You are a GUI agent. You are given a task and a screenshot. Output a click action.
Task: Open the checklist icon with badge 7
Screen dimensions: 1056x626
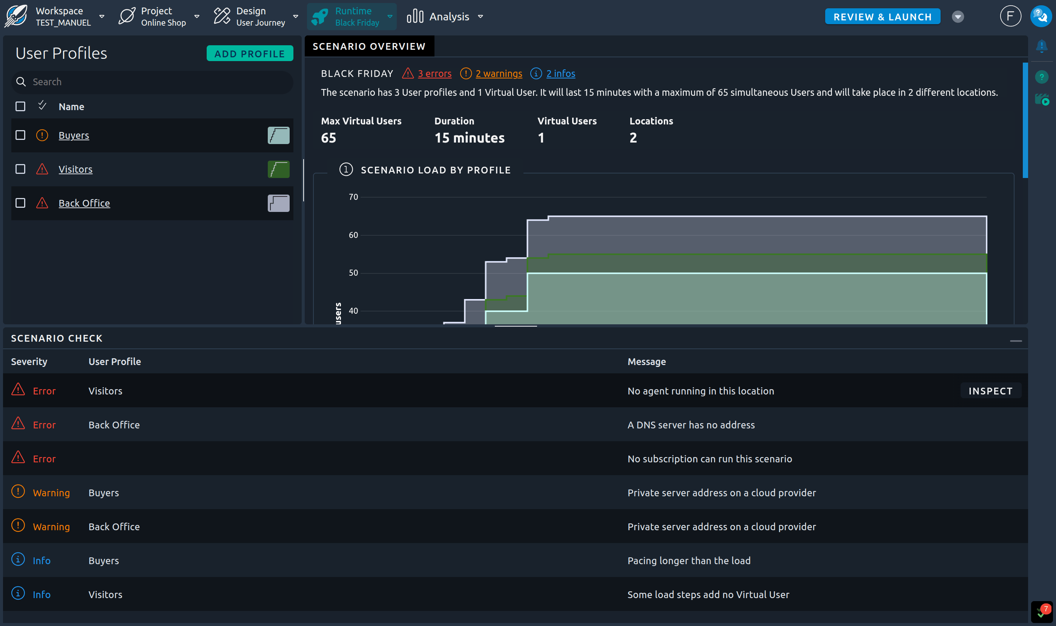[x=1042, y=612]
